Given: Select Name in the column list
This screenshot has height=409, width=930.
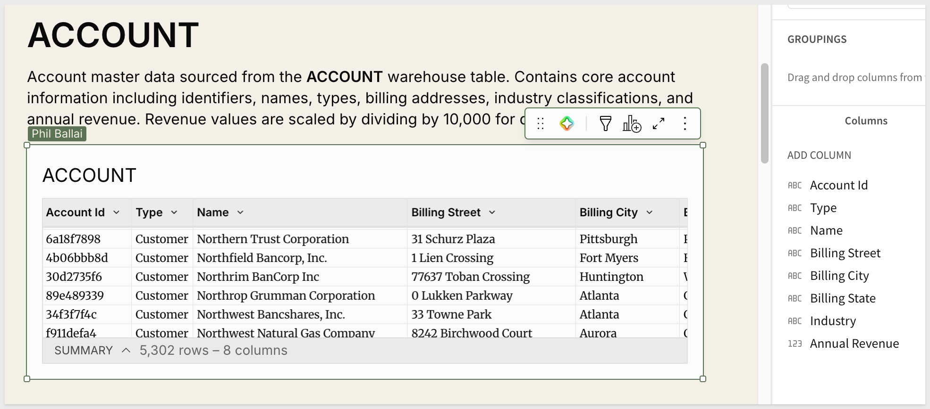Looking at the screenshot, I should point(826,231).
